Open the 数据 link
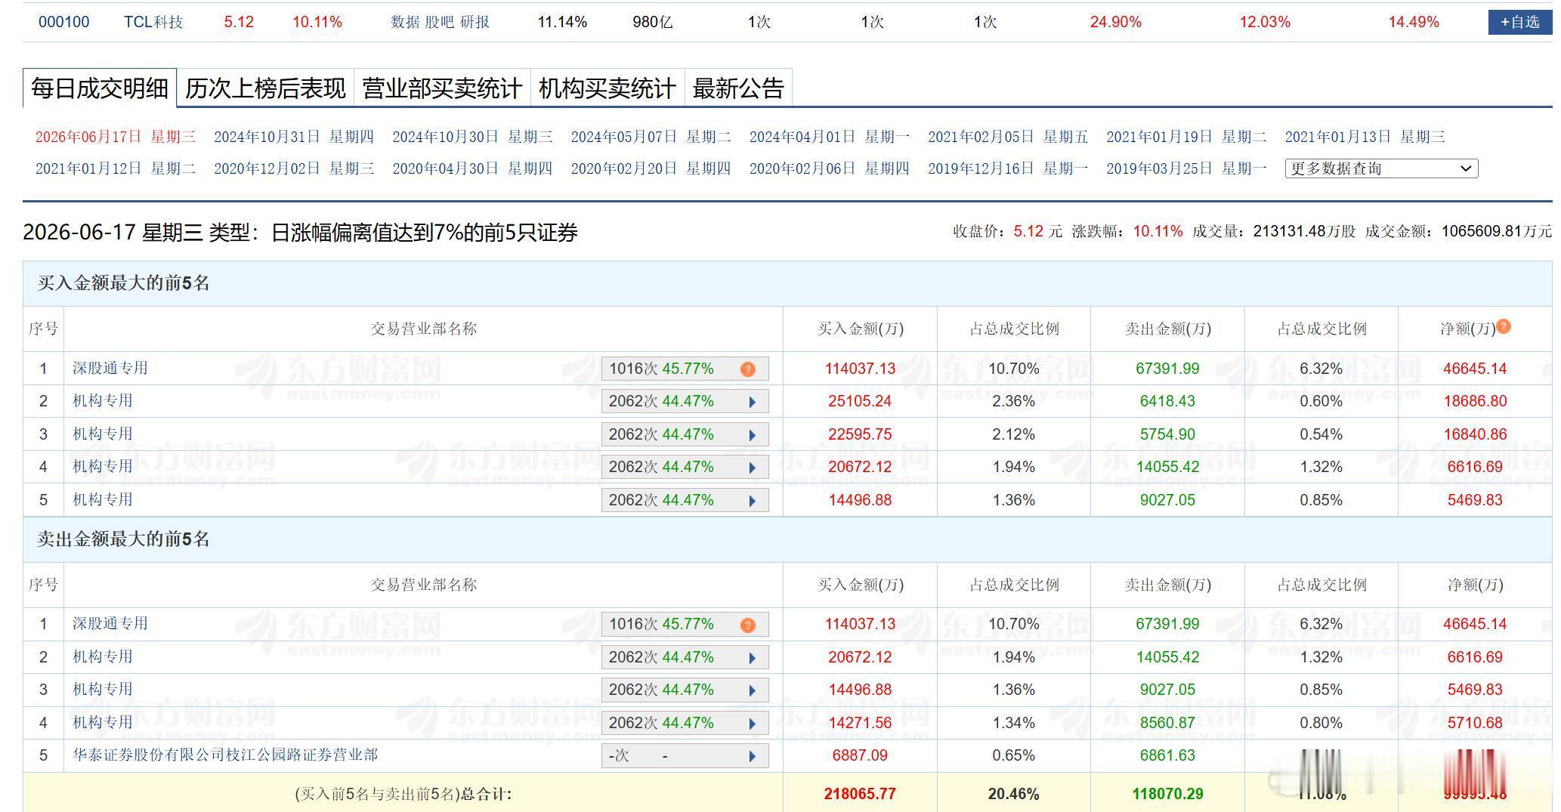This screenshot has width=1561, height=812. pyautogui.click(x=405, y=22)
